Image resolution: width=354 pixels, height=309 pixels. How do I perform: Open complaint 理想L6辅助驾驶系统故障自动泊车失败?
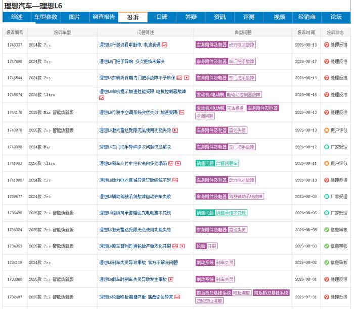135,197
